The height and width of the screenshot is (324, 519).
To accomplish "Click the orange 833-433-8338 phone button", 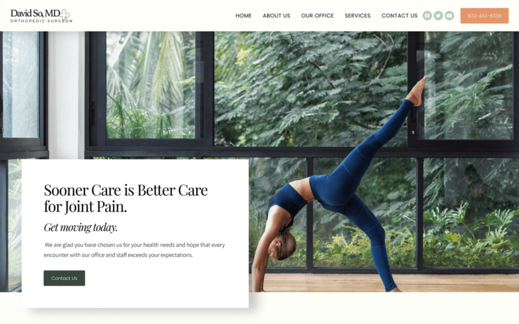I will point(484,16).
